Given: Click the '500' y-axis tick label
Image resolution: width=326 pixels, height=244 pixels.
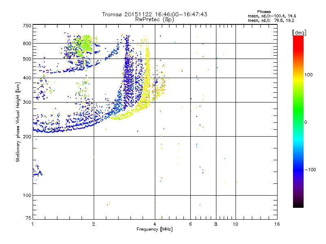Looking at the screenshot, I should (27, 59).
